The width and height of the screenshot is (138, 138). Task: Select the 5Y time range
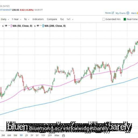tap(37, 135)
